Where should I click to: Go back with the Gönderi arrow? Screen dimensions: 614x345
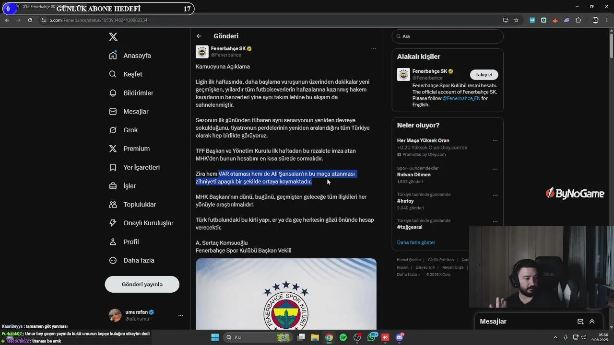pyautogui.click(x=199, y=36)
